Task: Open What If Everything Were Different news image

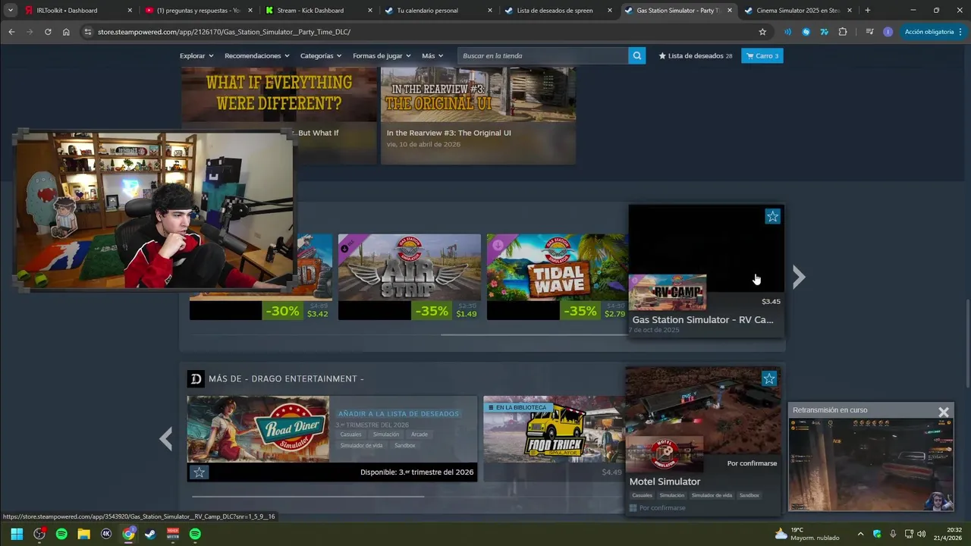Action: pyautogui.click(x=279, y=94)
